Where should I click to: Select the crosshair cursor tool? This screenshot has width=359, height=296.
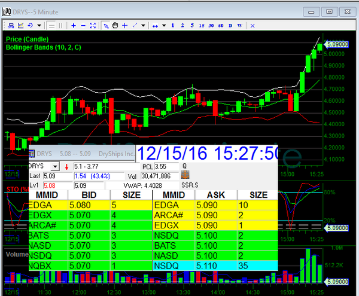(x=125, y=25)
